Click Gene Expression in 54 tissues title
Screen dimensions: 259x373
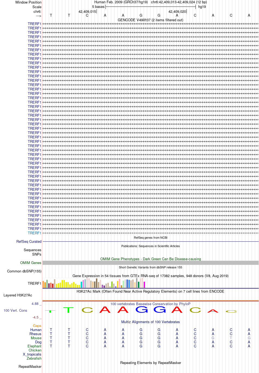(150, 276)
